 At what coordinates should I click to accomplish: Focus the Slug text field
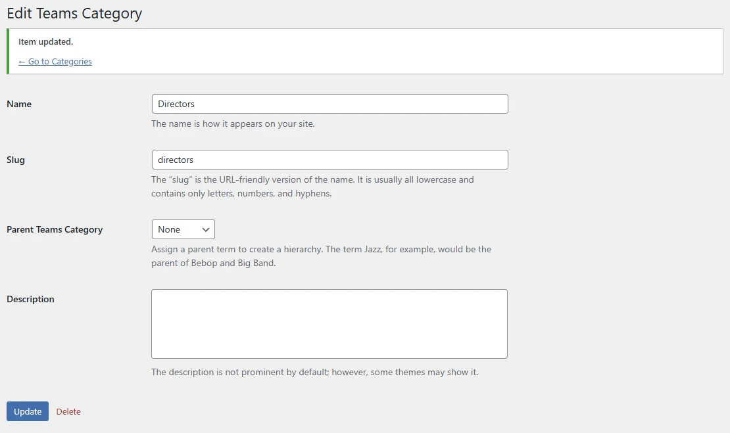[329, 160]
